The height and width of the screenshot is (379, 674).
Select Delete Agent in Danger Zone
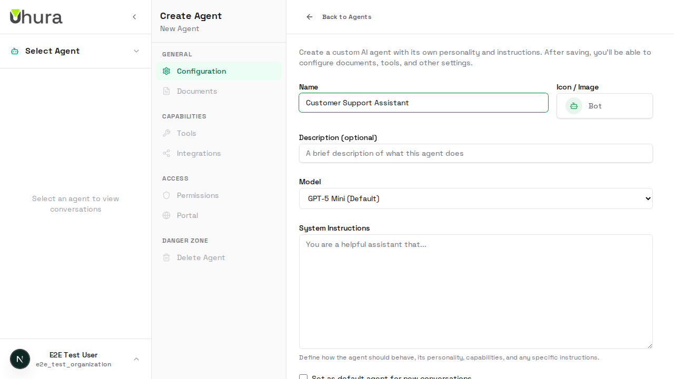(x=201, y=257)
